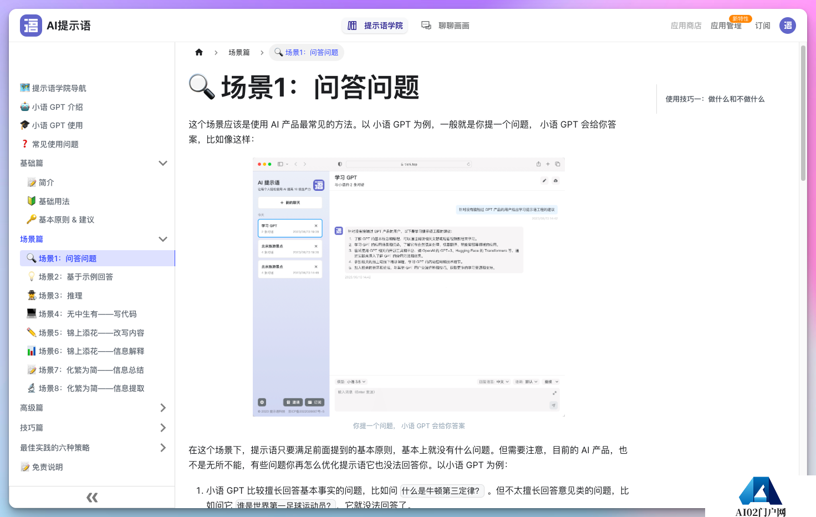Click the user avatar icon
Image resolution: width=816 pixels, height=517 pixels.
coord(788,26)
